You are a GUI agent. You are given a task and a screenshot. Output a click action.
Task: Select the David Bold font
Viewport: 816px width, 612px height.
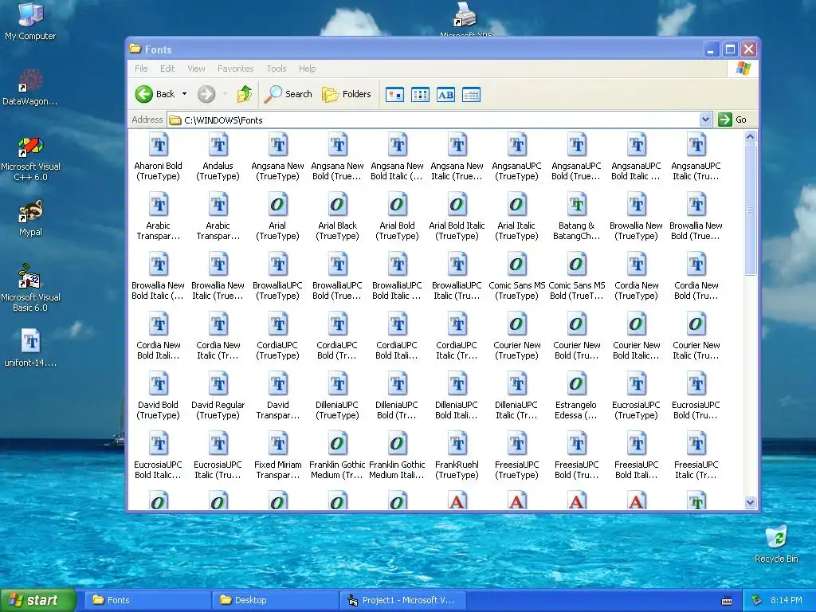point(159,397)
